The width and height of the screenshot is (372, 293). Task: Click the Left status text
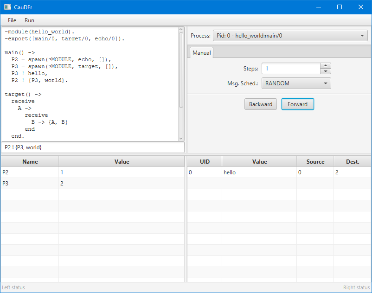[x=13, y=287]
